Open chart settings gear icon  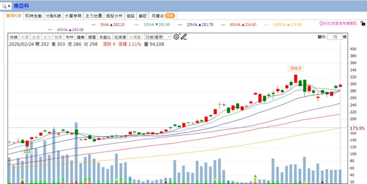coord(176,37)
